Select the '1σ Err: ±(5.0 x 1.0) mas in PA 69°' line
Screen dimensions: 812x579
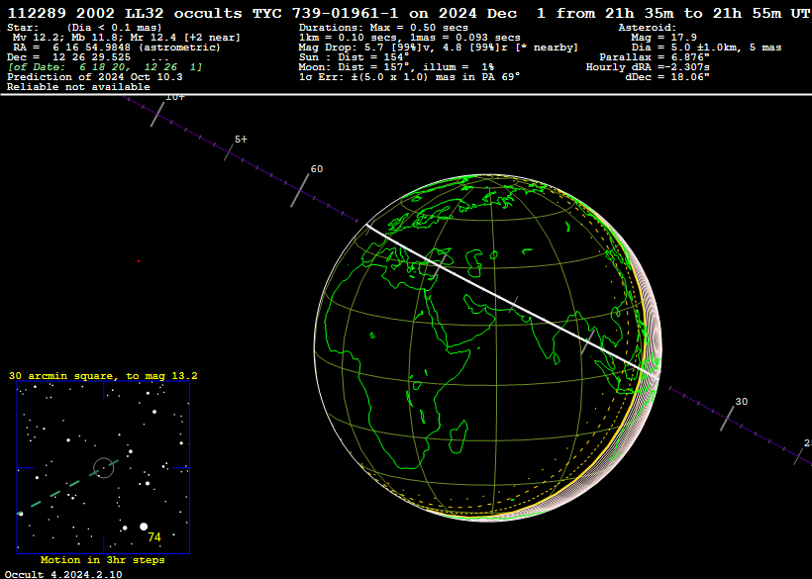click(409, 77)
